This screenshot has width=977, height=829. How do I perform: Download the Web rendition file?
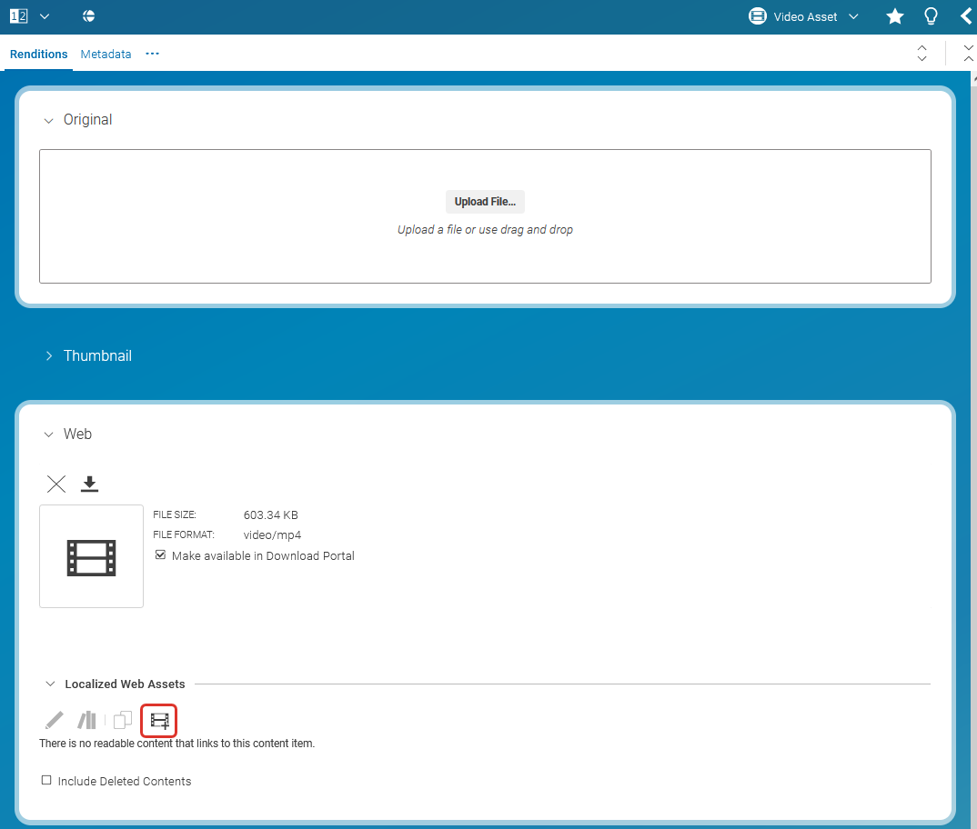[x=89, y=484]
